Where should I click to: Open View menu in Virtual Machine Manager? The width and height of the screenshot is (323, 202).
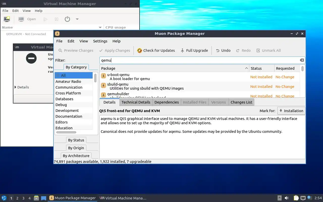click(26, 11)
